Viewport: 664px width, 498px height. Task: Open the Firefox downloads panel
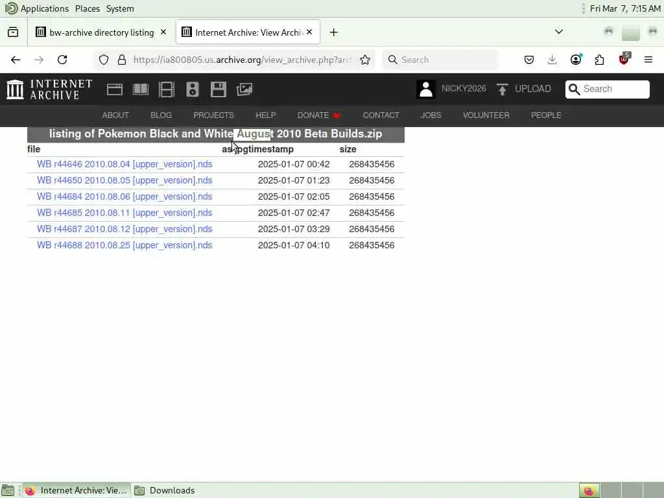pyautogui.click(x=552, y=60)
